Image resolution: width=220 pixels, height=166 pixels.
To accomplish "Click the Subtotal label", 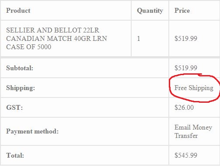I will click(x=20, y=68).
